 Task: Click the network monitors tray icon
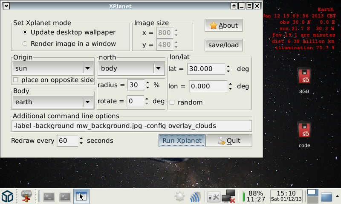coord(229,196)
